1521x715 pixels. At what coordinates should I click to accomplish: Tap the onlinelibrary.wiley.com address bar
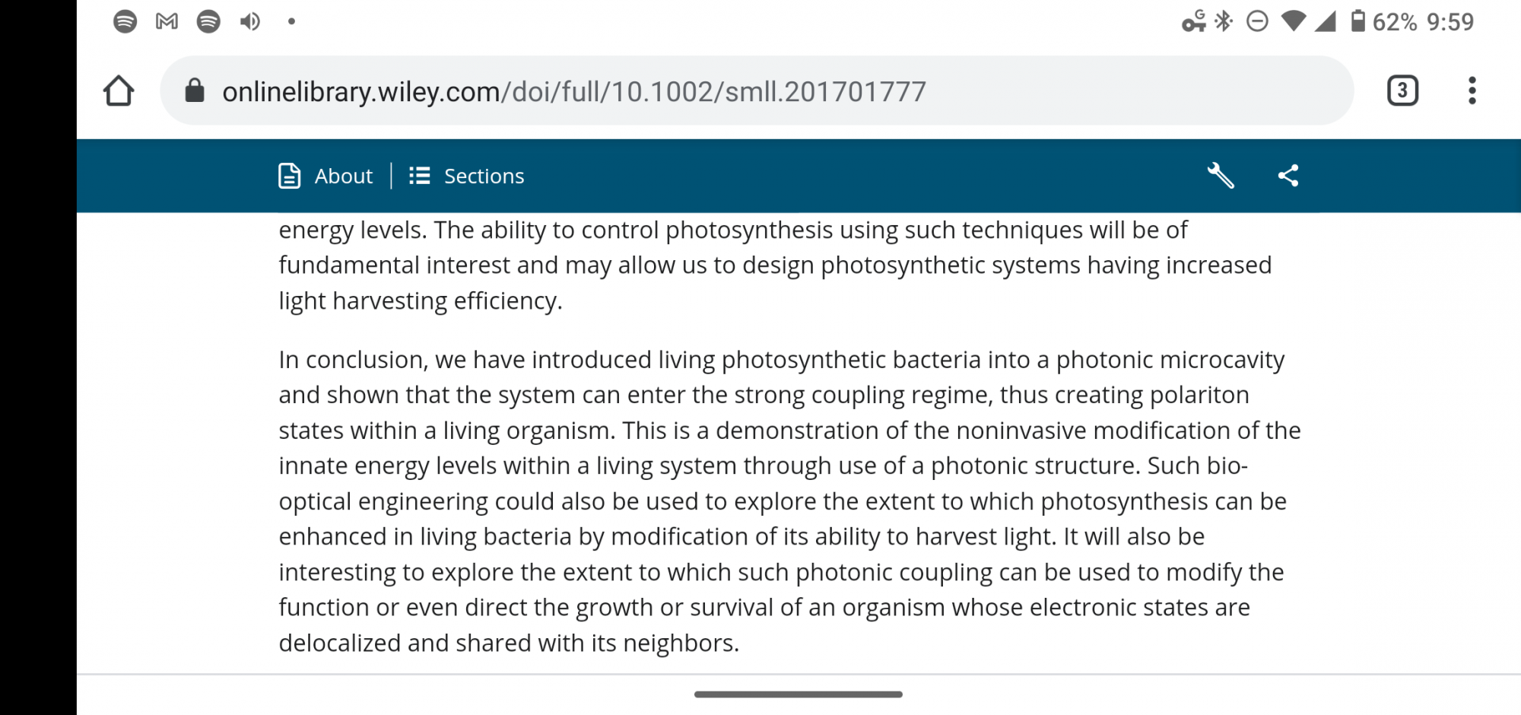tap(757, 91)
